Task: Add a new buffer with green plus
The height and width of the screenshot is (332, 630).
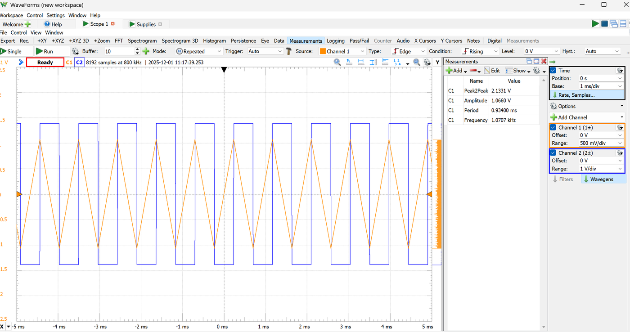Action: coord(146,51)
